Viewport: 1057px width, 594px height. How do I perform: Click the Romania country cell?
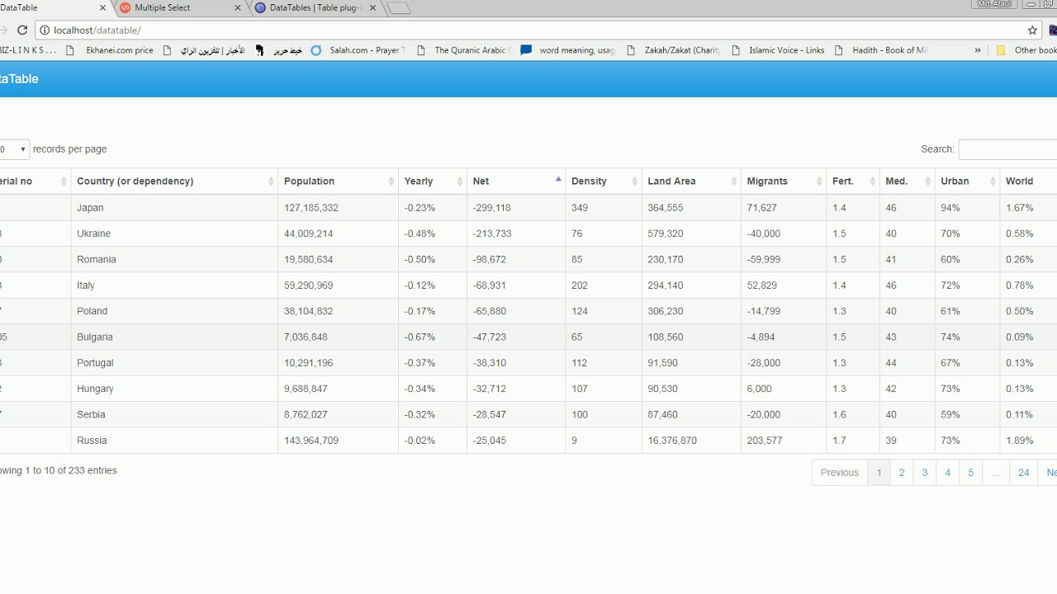(x=174, y=259)
